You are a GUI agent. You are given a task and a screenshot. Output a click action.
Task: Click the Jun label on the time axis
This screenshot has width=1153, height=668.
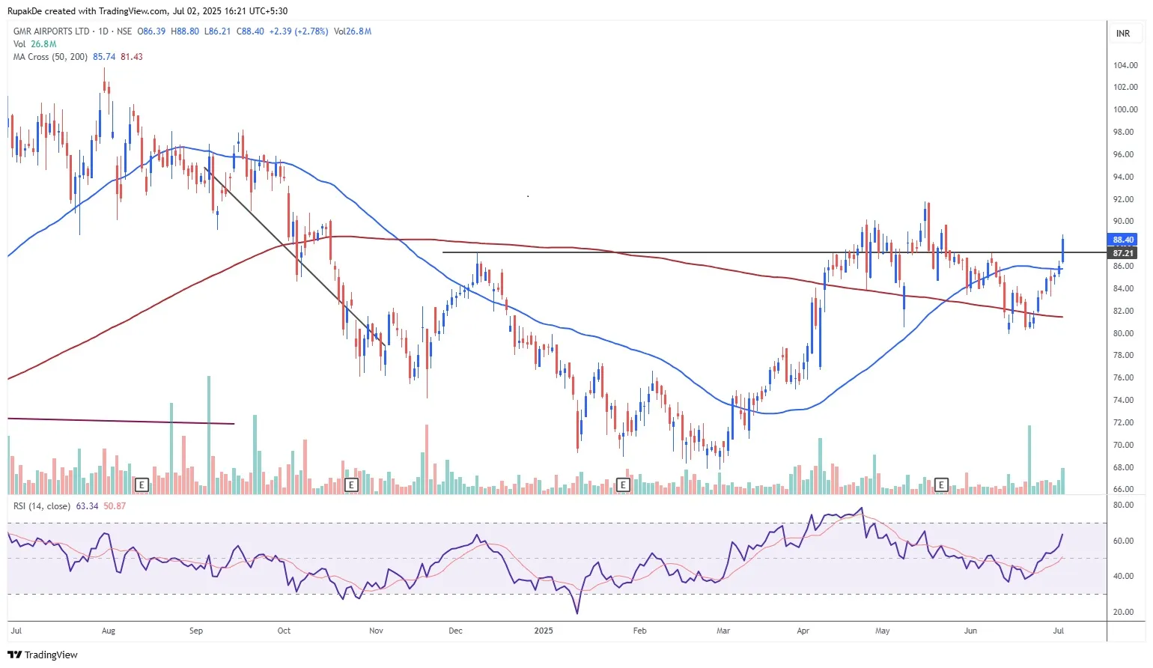(x=970, y=631)
